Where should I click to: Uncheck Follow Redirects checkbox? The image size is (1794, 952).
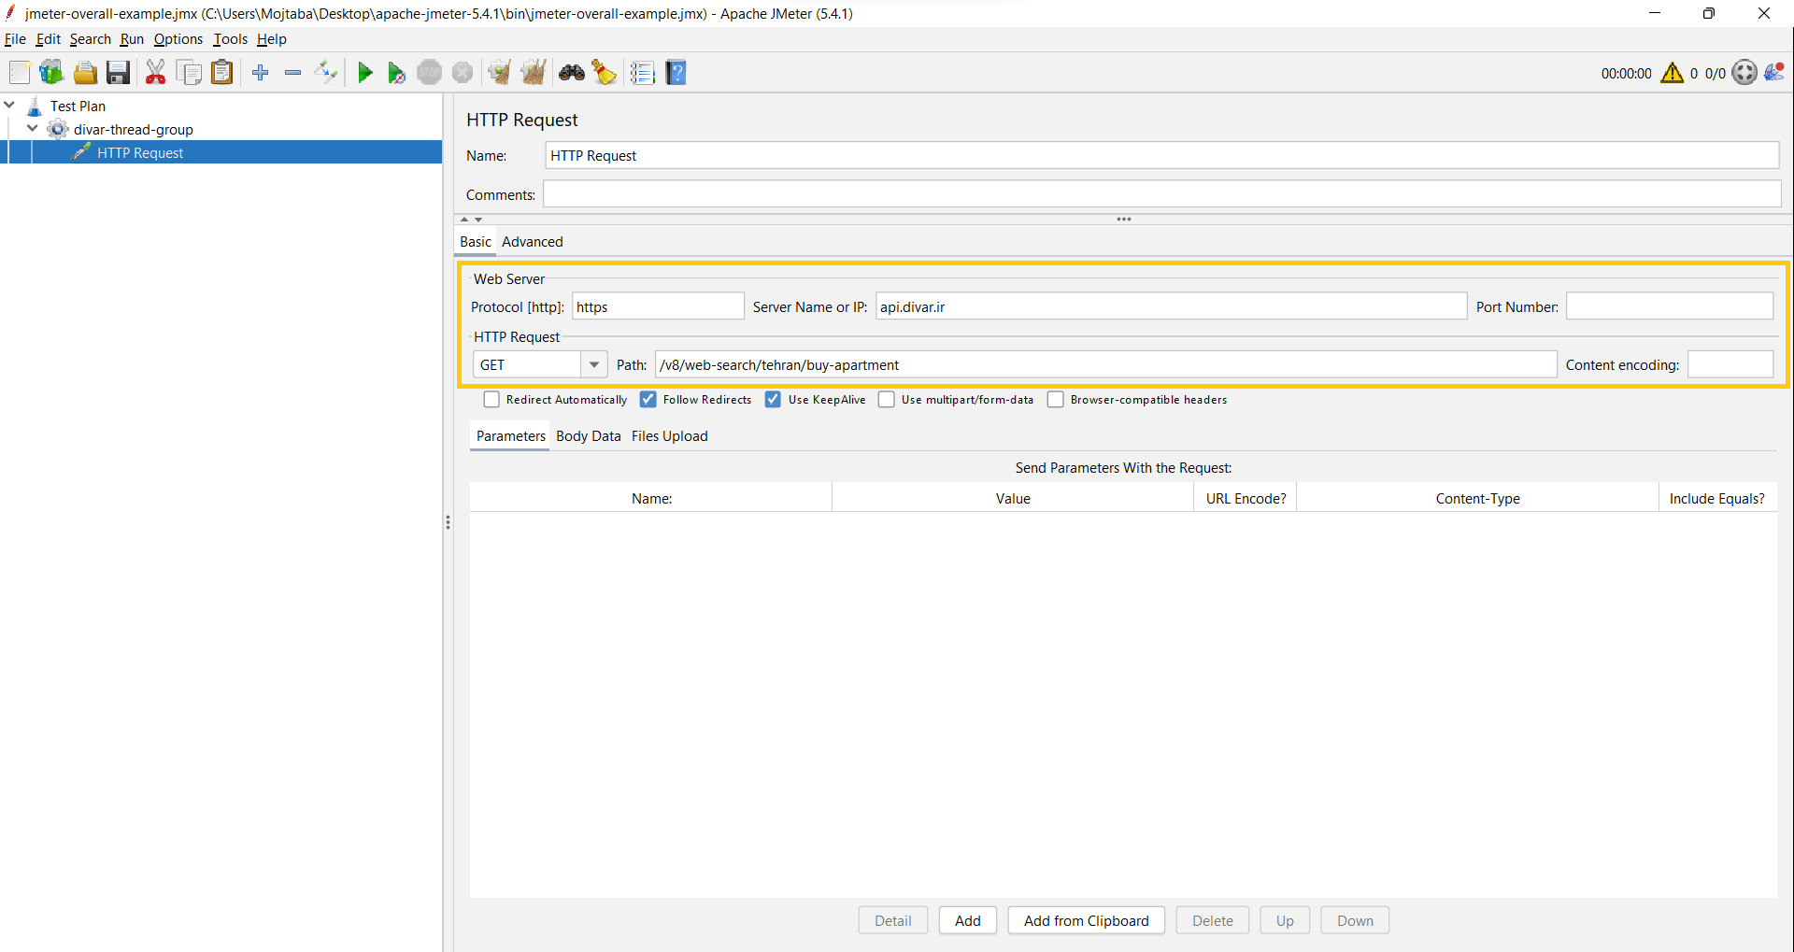(x=648, y=400)
